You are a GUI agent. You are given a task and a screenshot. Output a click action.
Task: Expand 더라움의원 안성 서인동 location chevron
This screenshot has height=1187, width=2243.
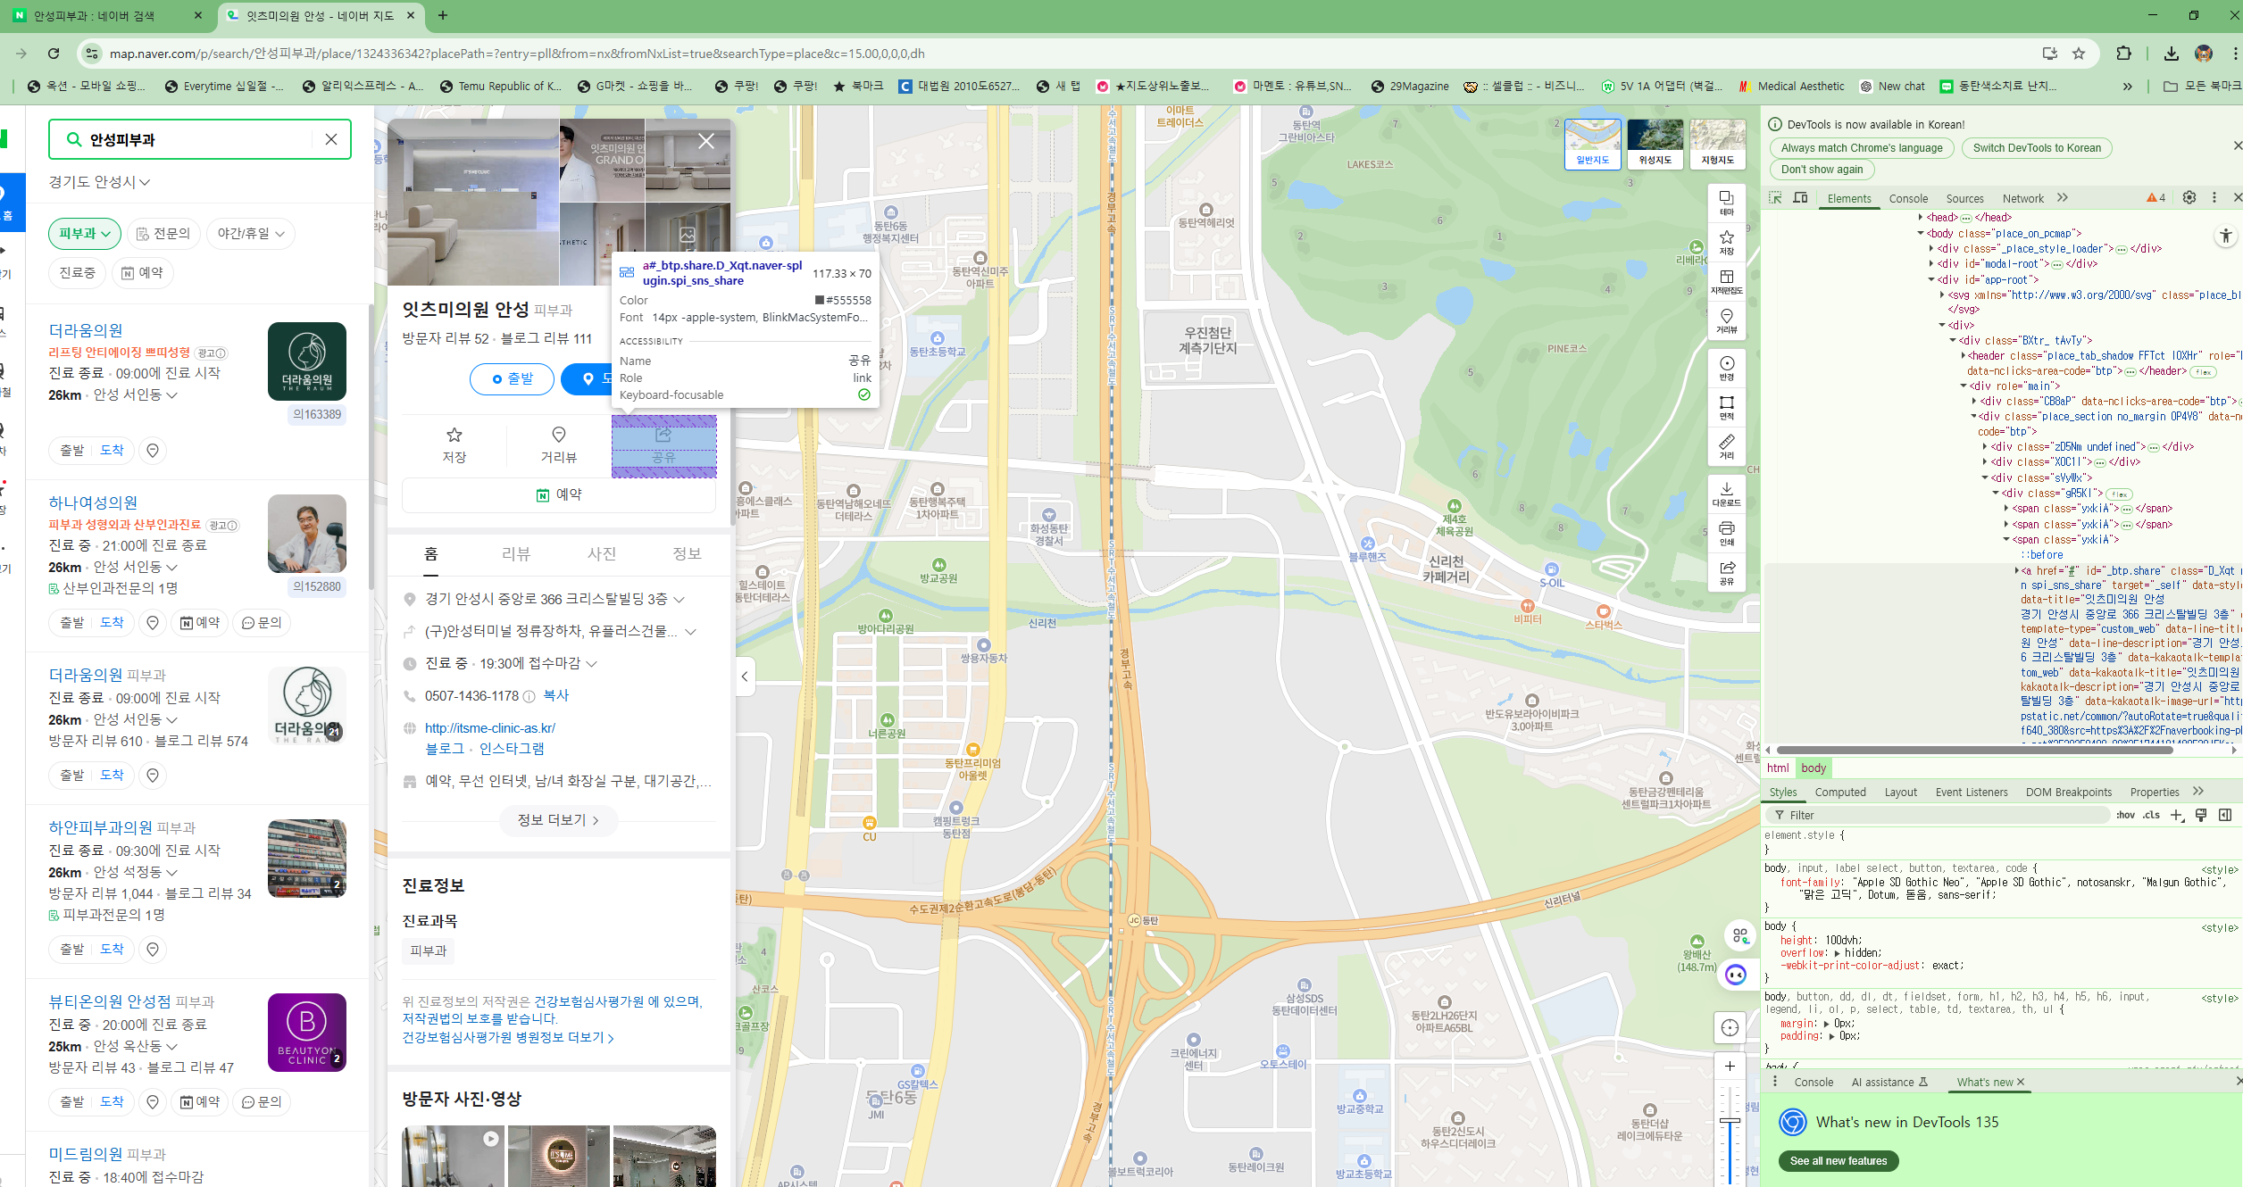pyautogui.click(x=171, y=394)
